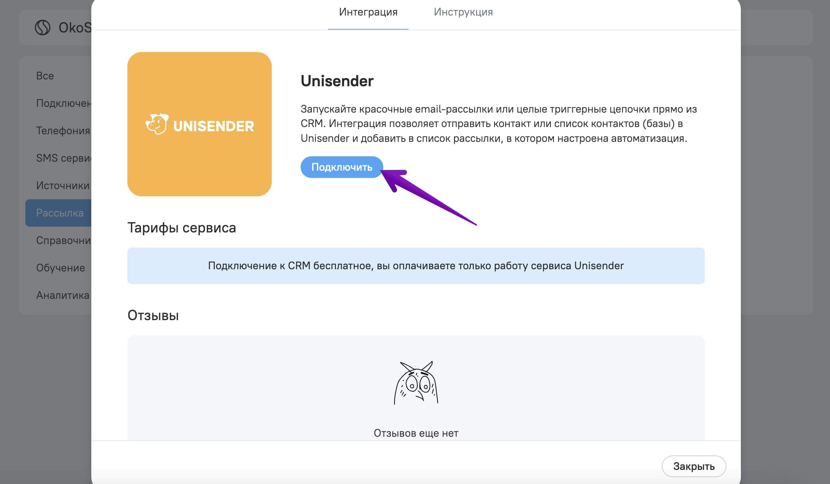Open Справочники sidebar item
Viewport: 830px width, 484px height.
(x=64, y=240)
